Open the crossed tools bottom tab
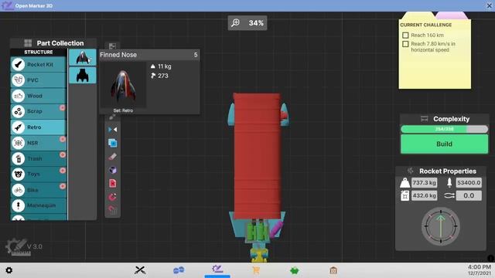This screenshot has width=495, height=278. pos(140,270)
